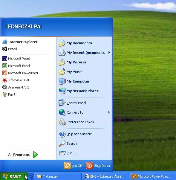Click the My Pictures folder icon
The width and height of the screenshot is (176, 180).
point(62,62)
